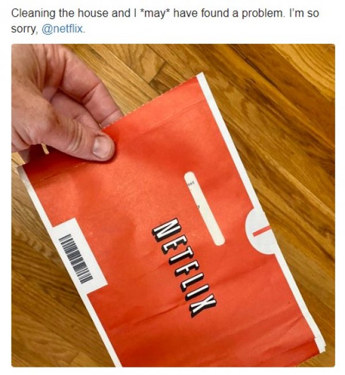Click the phrase "I'm so" in the tweet
Image resolution: width=345 pixels, height=375 pixels.
(304, 13)
